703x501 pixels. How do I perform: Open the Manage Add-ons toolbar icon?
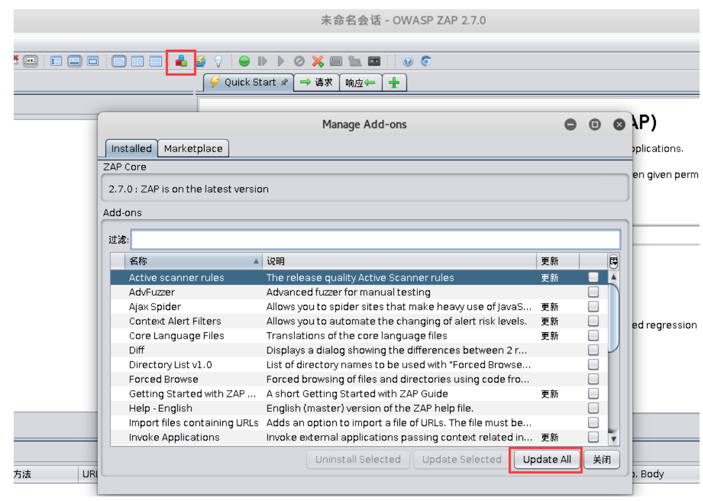tap(182, 61)
